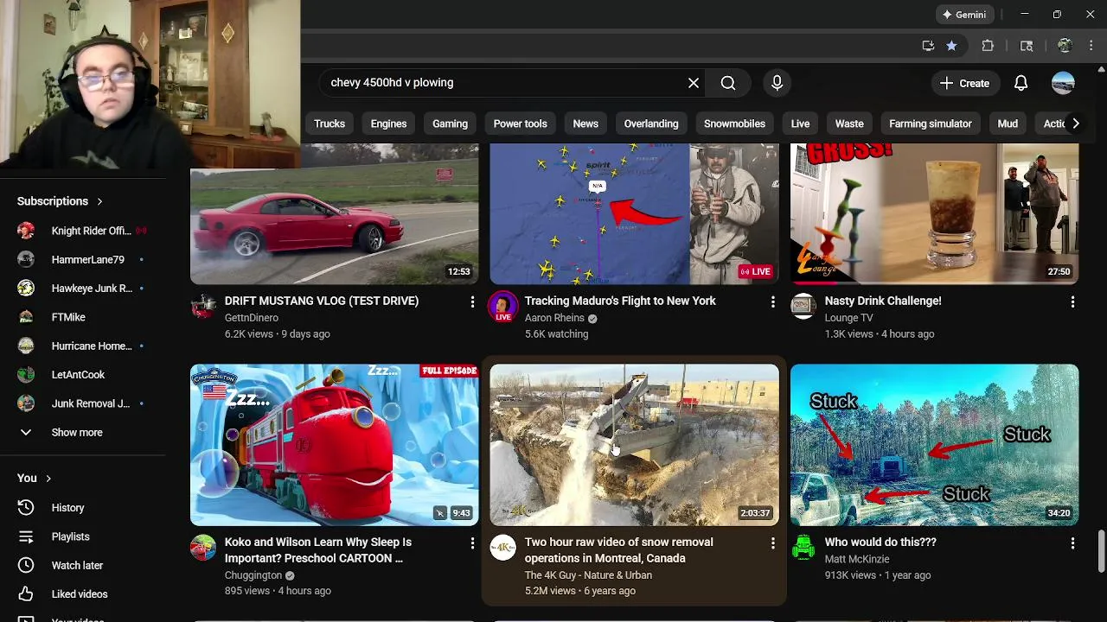Open the notifications bell
This screenshot has height=622, width=1107.
(x=1021, y=83)
